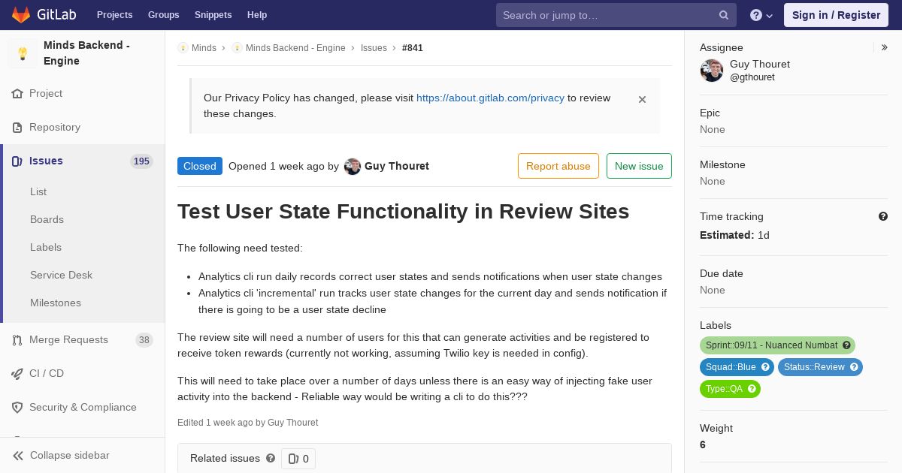Click the Estimated: 1d text
The image size is (902, 473).
734,235
